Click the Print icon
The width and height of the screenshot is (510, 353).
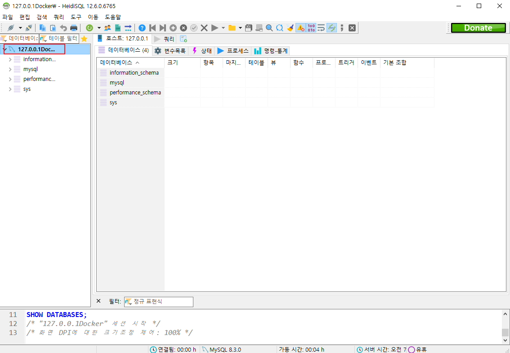click(74, 28)
